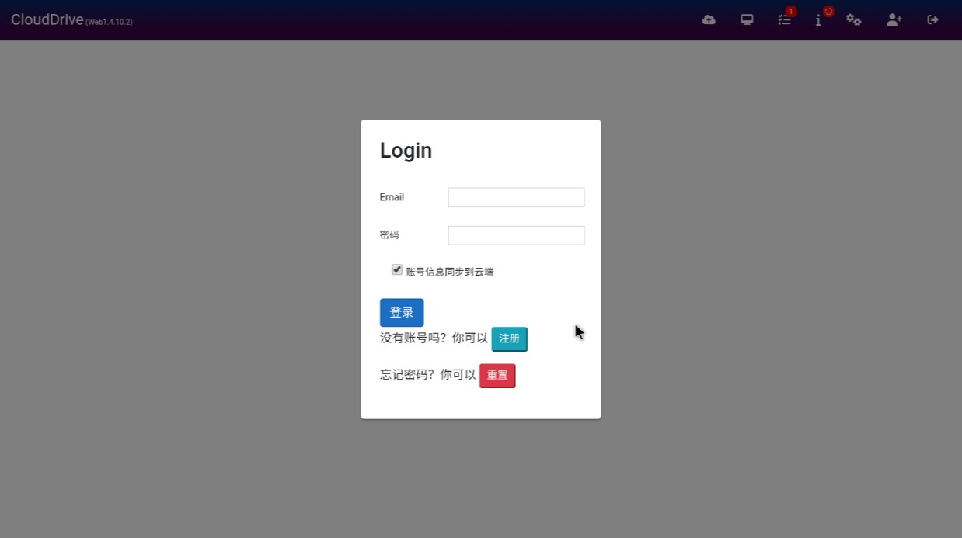Focus the Email input field
This screenshot has height=538, width=962.
(x=516, y=197)
